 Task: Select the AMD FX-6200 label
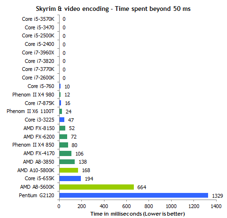pyautogui.click(x=39, y=137)
